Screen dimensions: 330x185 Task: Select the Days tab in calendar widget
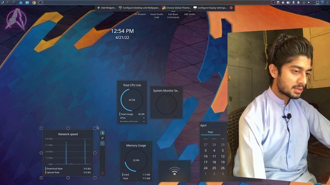pos(210,132)
